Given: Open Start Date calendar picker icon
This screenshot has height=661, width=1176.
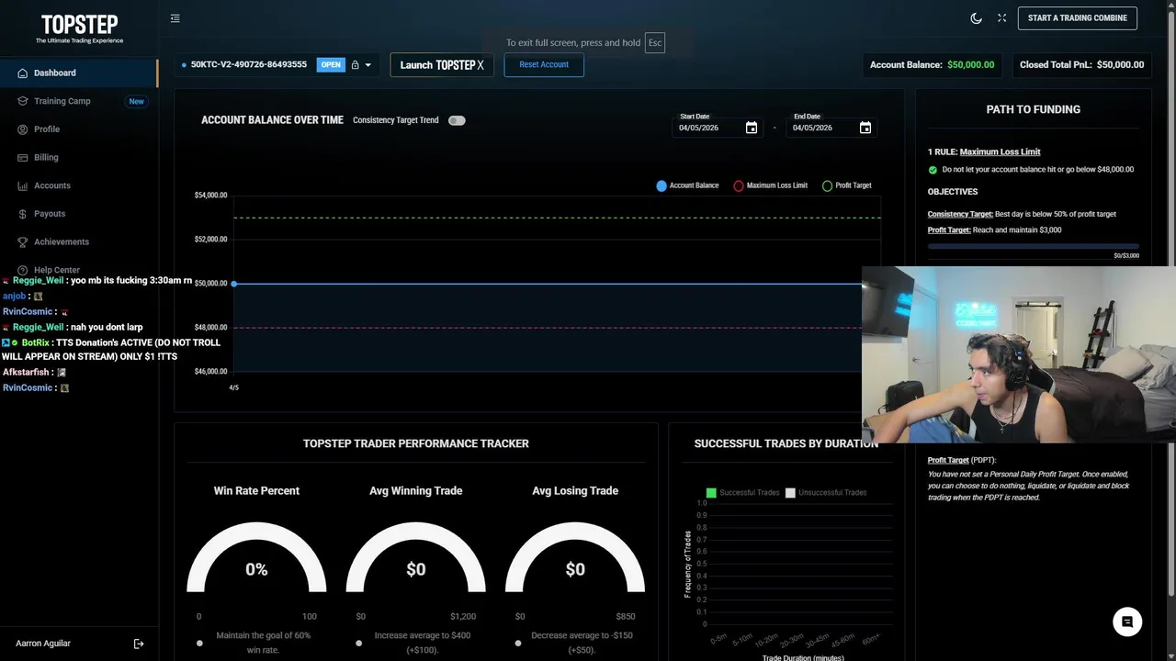Looking at the screenshot, I should pyautogui.click(x=752, y=128).
